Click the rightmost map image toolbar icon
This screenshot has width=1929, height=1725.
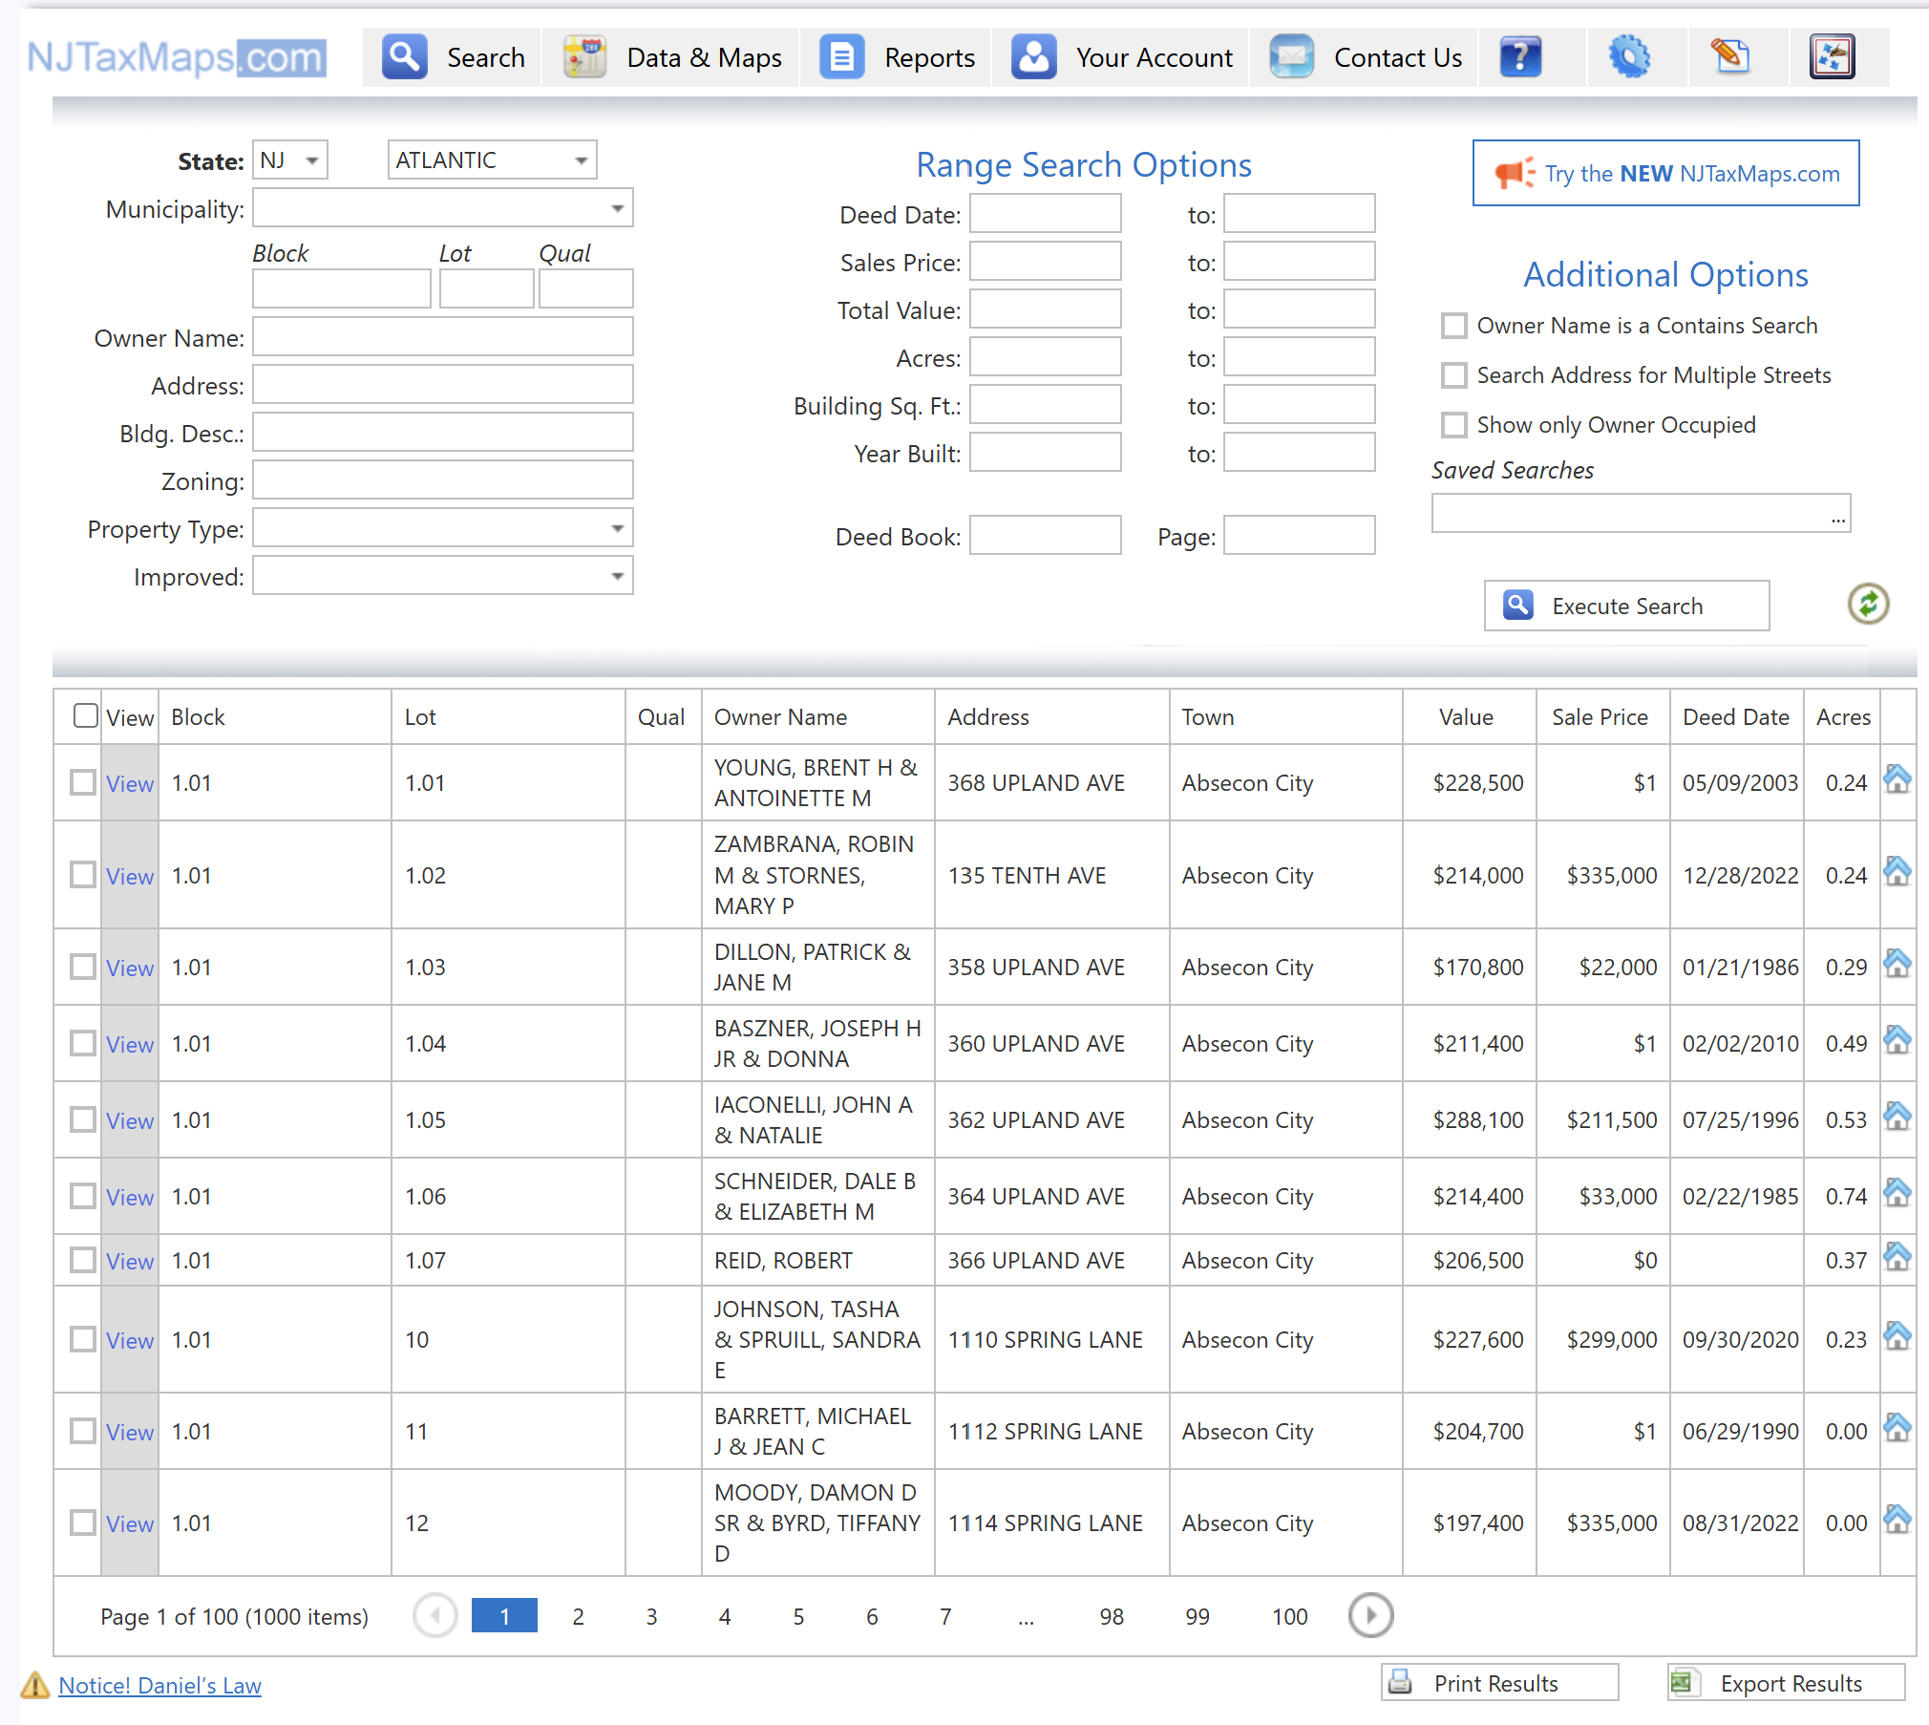coord(1832,57)
